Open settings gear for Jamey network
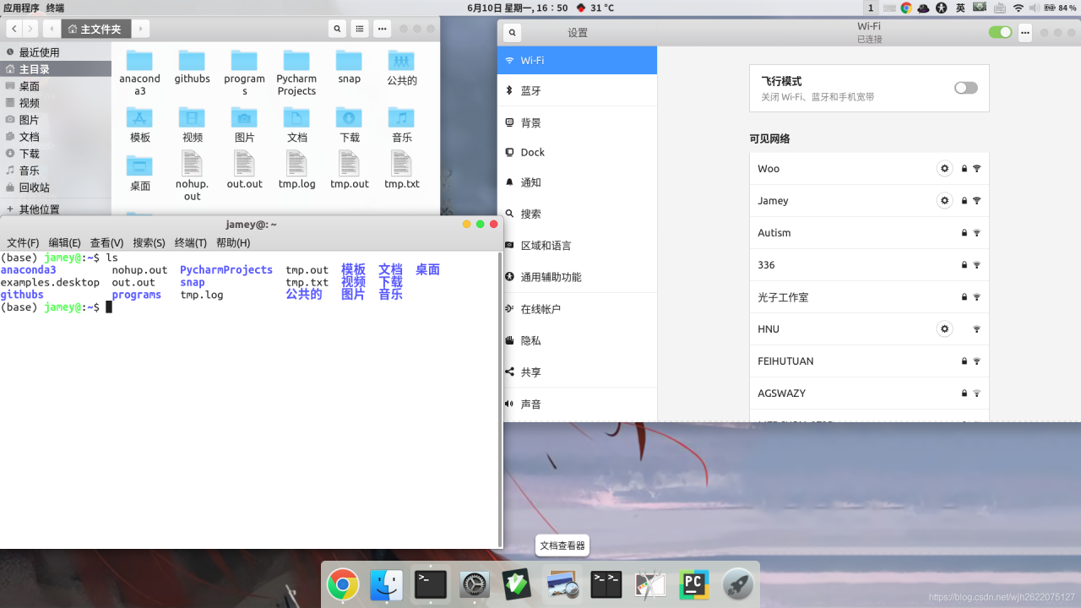The image size is (1081, 608). (x=945, y=200)
